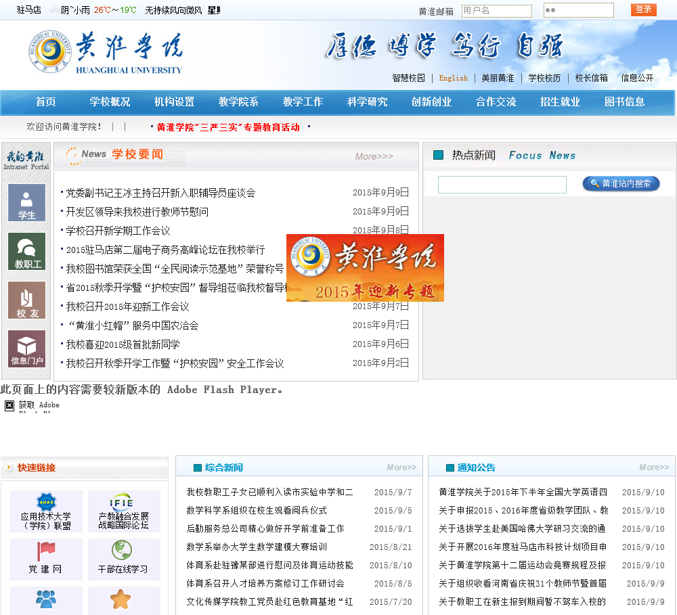Open notice 黄淮学院关于2015年下半年全国大学英语四
This screenshot has height=615, width=677.
pyautogui.click(x=523, y=492)
